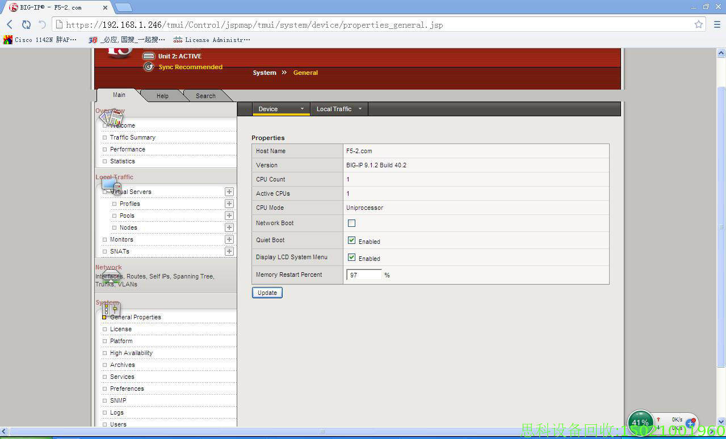Click the vertical page scrollbar
This screenshot has width=726, height=439.
pyautogui.click(x=721, y=227)
